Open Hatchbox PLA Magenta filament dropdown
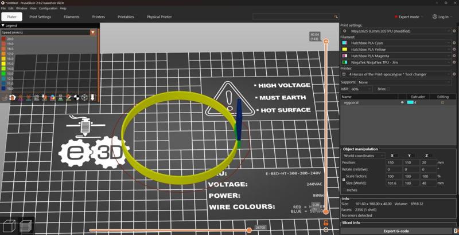This screenshot has height=235, width=459. 396,56
